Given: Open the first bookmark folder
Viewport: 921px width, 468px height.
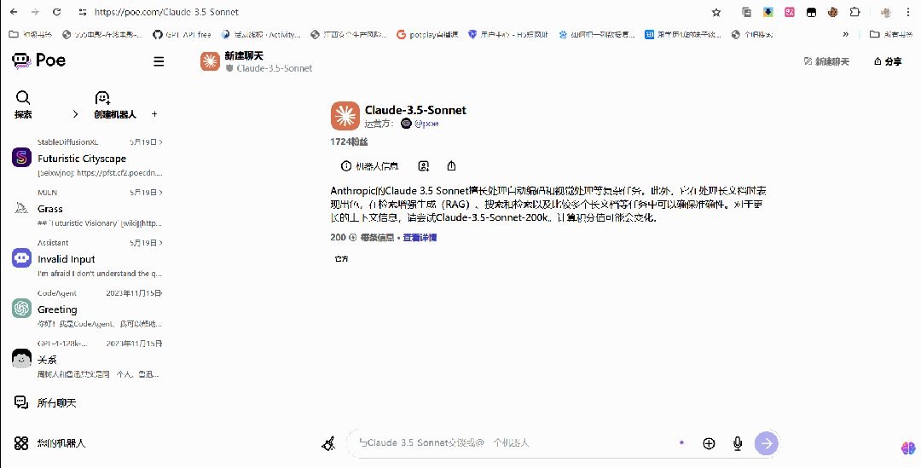Looking at the screenshot, I should click(x=31, y=35).
